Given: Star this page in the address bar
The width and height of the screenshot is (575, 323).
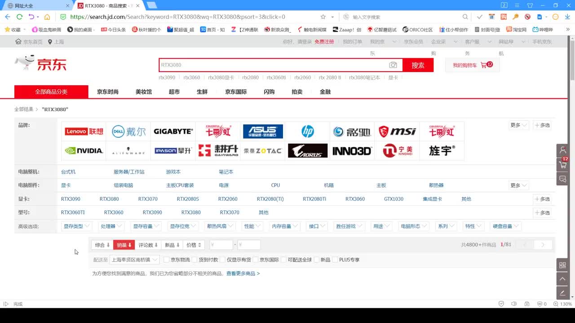Looking at the screenshot, I should pyautogui.click(x=323, y=17).
